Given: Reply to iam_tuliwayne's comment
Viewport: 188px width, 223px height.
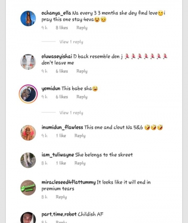Looking at the screenshot, I should point(80,163).
